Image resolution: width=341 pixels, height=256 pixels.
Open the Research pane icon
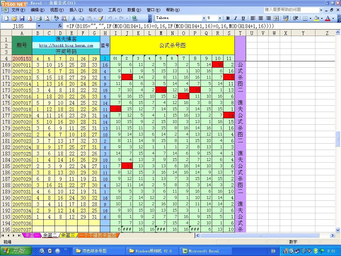click(64, 18)
